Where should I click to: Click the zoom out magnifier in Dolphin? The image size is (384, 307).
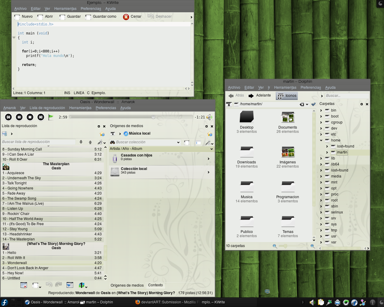point(275,246)
